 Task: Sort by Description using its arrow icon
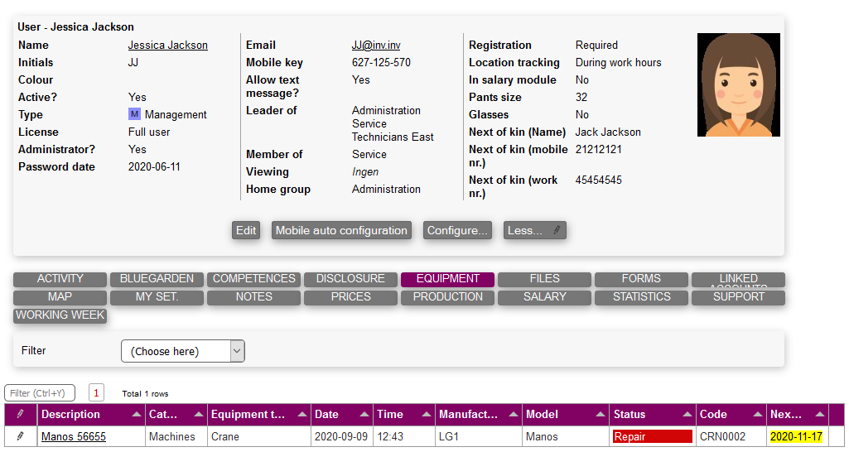coord(136,415)
